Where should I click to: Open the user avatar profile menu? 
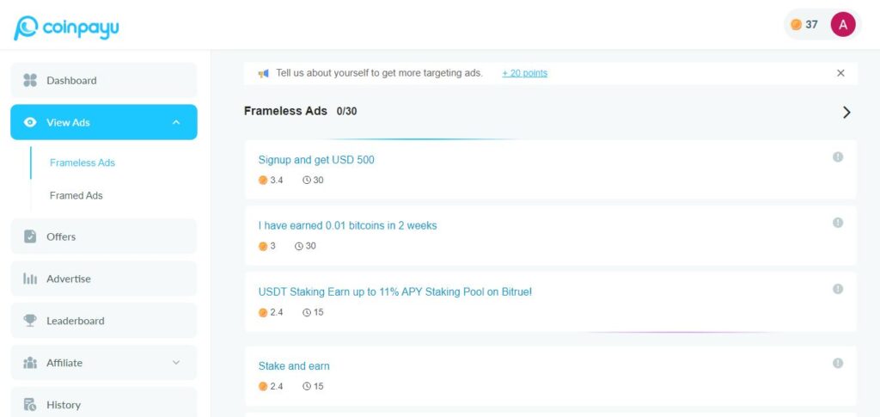pos(842,25)
